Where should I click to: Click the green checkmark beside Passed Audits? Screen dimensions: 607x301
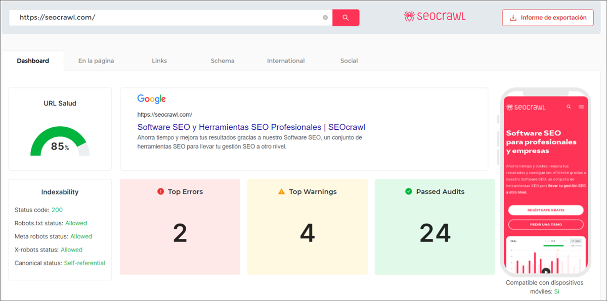tap(409, 191)
